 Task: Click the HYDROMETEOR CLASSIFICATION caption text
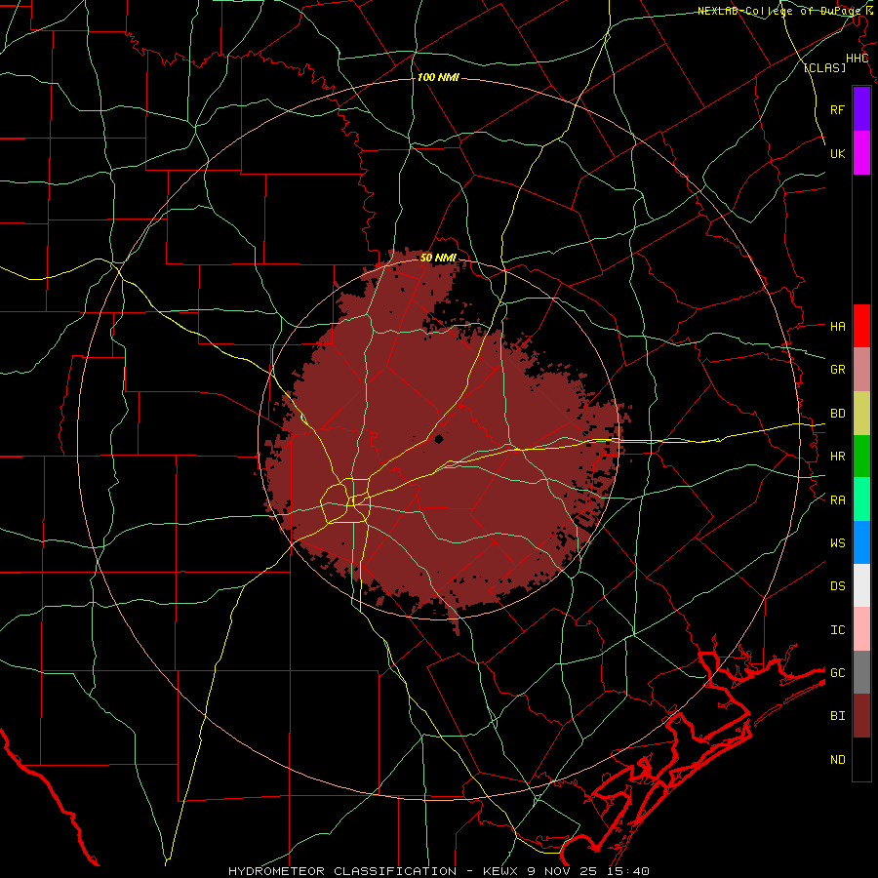click(342, 871)
